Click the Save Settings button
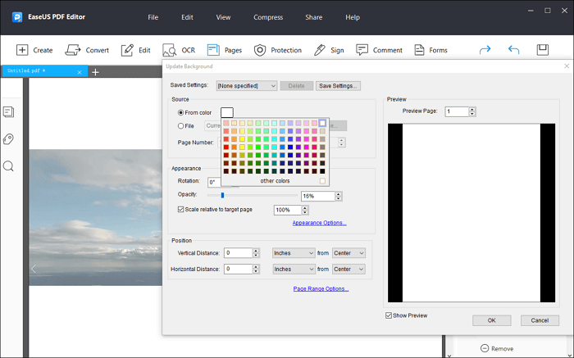The width and height of the screenshot is (574, 358). coord(338,85)
